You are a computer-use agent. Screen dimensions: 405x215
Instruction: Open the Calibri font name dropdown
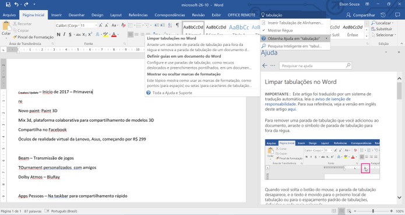(78, 26)
